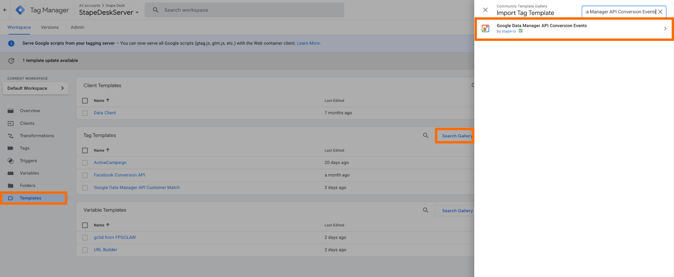Click Search Gallery in Tag Templates

tap(457, 136)
